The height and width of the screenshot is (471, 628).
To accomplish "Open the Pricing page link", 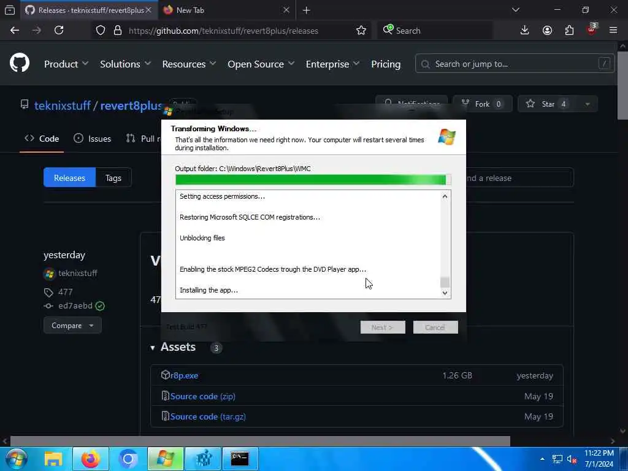I will tap(386, 64).
